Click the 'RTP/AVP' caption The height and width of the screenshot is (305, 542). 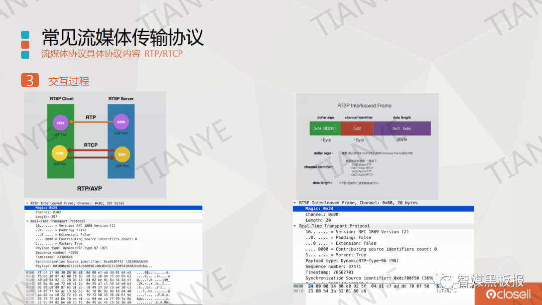click(89, 189)
